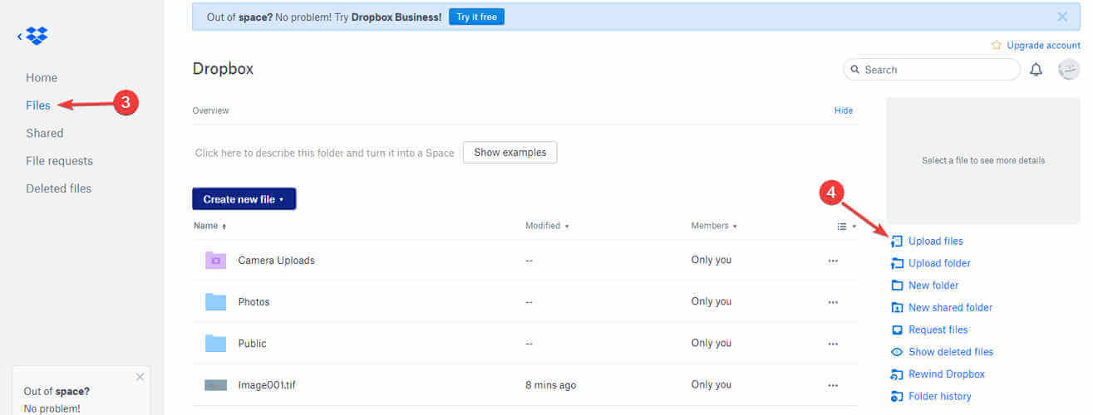Open Deleted files in the sidebar

(58, 188)
